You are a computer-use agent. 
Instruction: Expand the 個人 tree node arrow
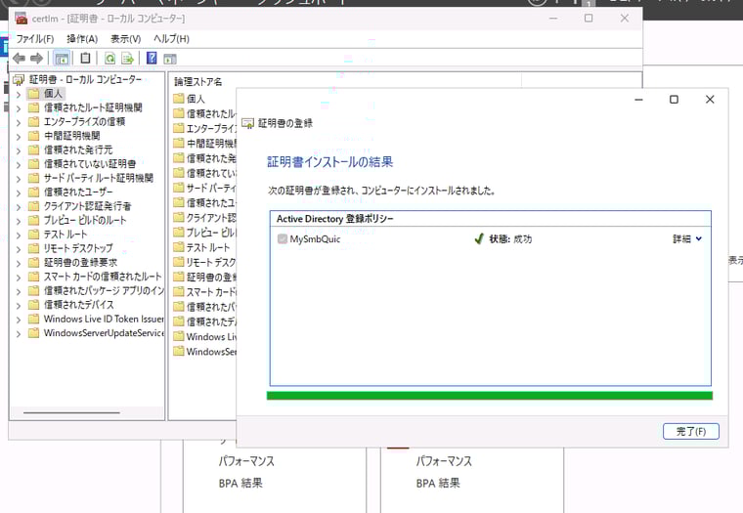19,94
